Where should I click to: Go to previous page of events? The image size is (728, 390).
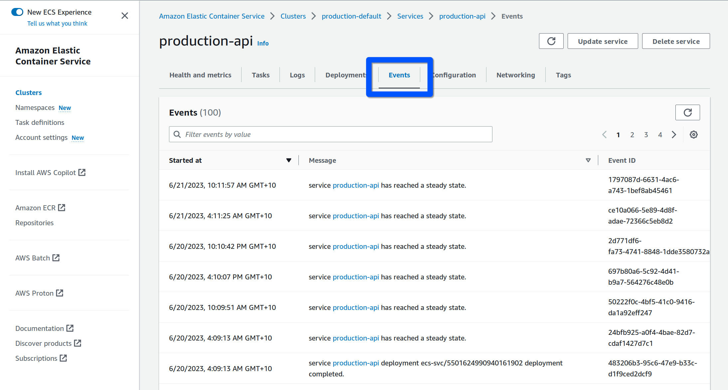pos(604,135)
